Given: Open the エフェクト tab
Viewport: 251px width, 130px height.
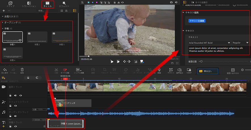Looking at the screenshot, I should coord(64,5).
